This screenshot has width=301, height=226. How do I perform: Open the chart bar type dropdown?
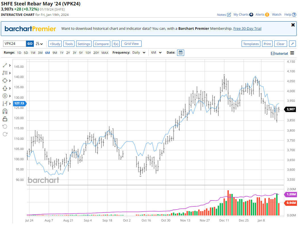click(x=39, y=44)
